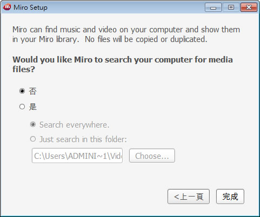Image resolution: width=260 pixels, height=217 pixels.
Task: Click the 是 label text
Action: 33,107
